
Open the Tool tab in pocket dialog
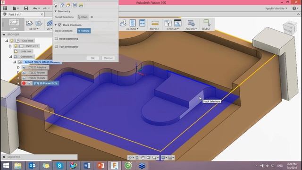(x=56, y=5)
